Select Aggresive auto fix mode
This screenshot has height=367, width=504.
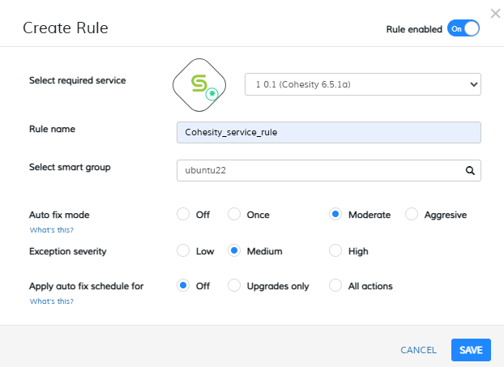(x=412, y=215)
